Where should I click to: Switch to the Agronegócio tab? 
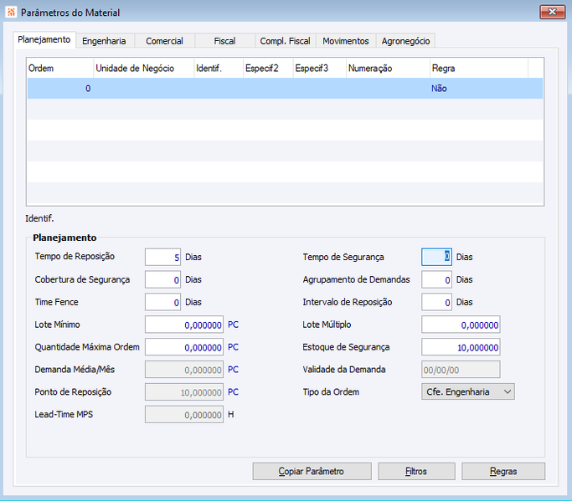405,41
